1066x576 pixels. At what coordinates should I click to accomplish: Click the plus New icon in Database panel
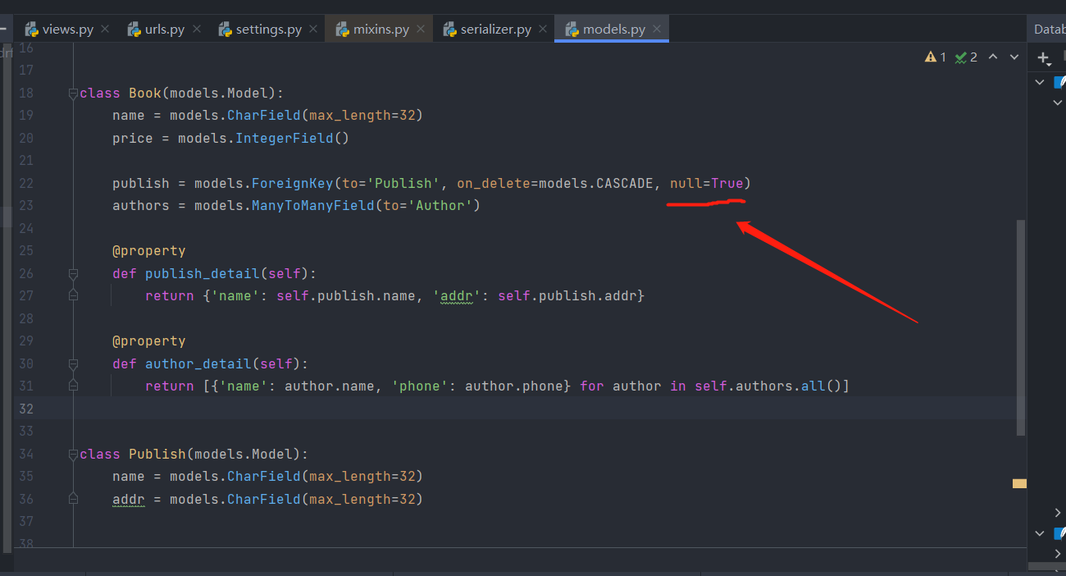coord(1043,58)
